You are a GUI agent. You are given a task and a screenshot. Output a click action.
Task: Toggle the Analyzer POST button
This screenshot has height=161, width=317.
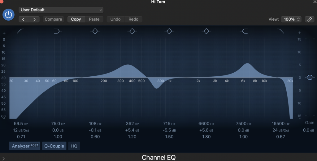click(24, 146)
